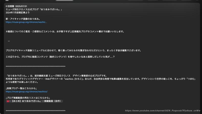Viewport: 202px width, 114px height.
Task: Click the sentence starting 「おつまみでざいん。」は、就労継続支援
Action: [x=56, y=75]
